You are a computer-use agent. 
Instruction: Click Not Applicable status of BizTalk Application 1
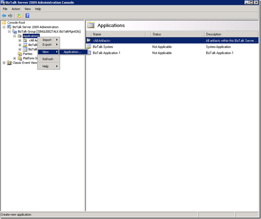[162, 53]
